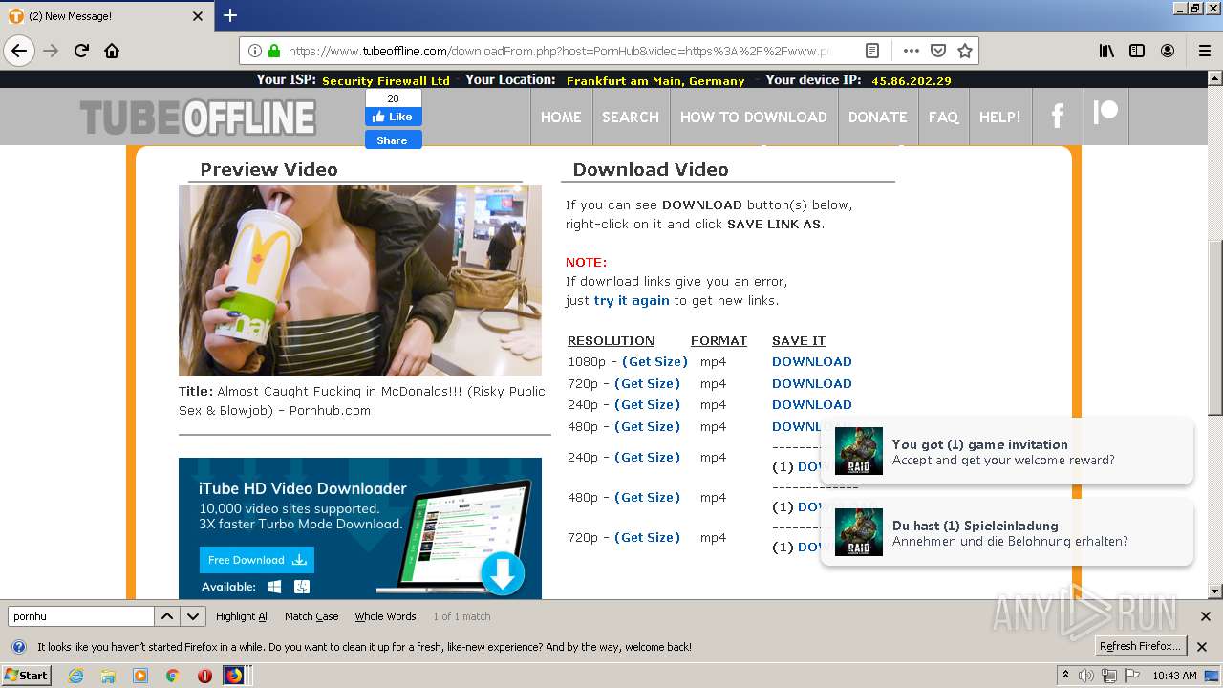
Task: Save page to Pocket icon
Action: coord(938,51)
